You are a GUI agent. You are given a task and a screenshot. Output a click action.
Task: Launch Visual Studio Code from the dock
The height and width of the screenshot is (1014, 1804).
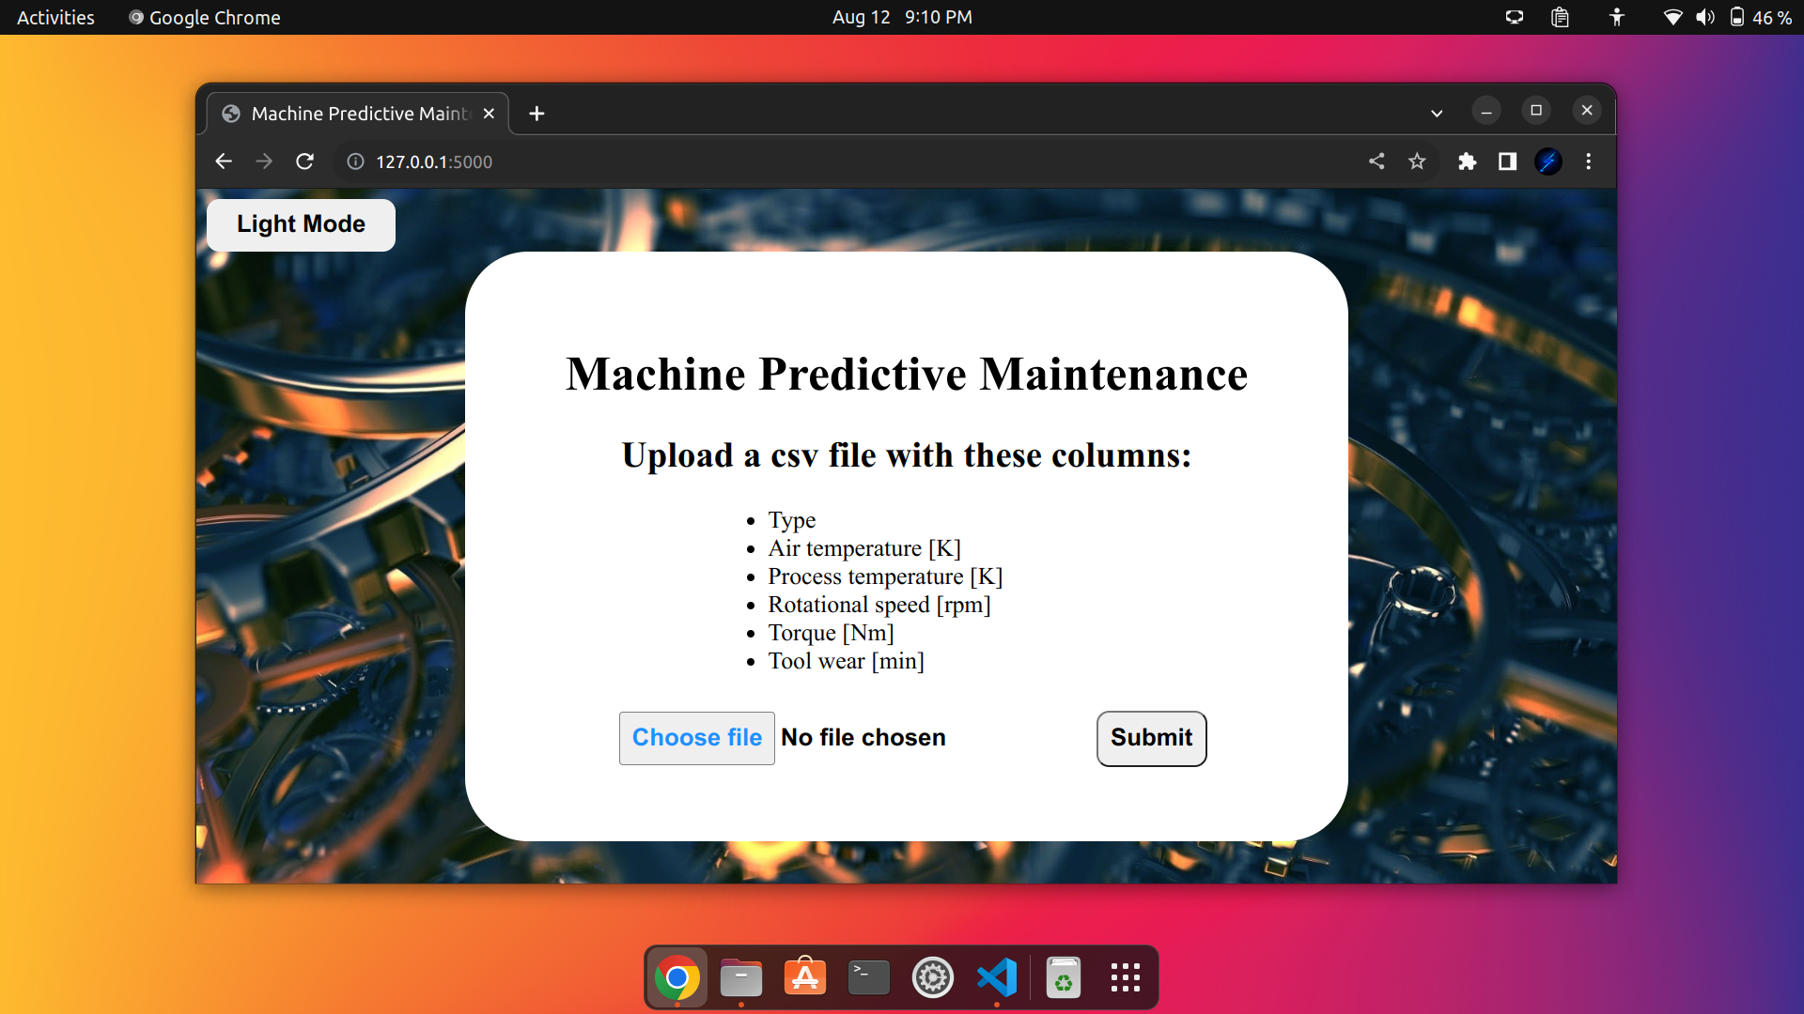[996, 977]
